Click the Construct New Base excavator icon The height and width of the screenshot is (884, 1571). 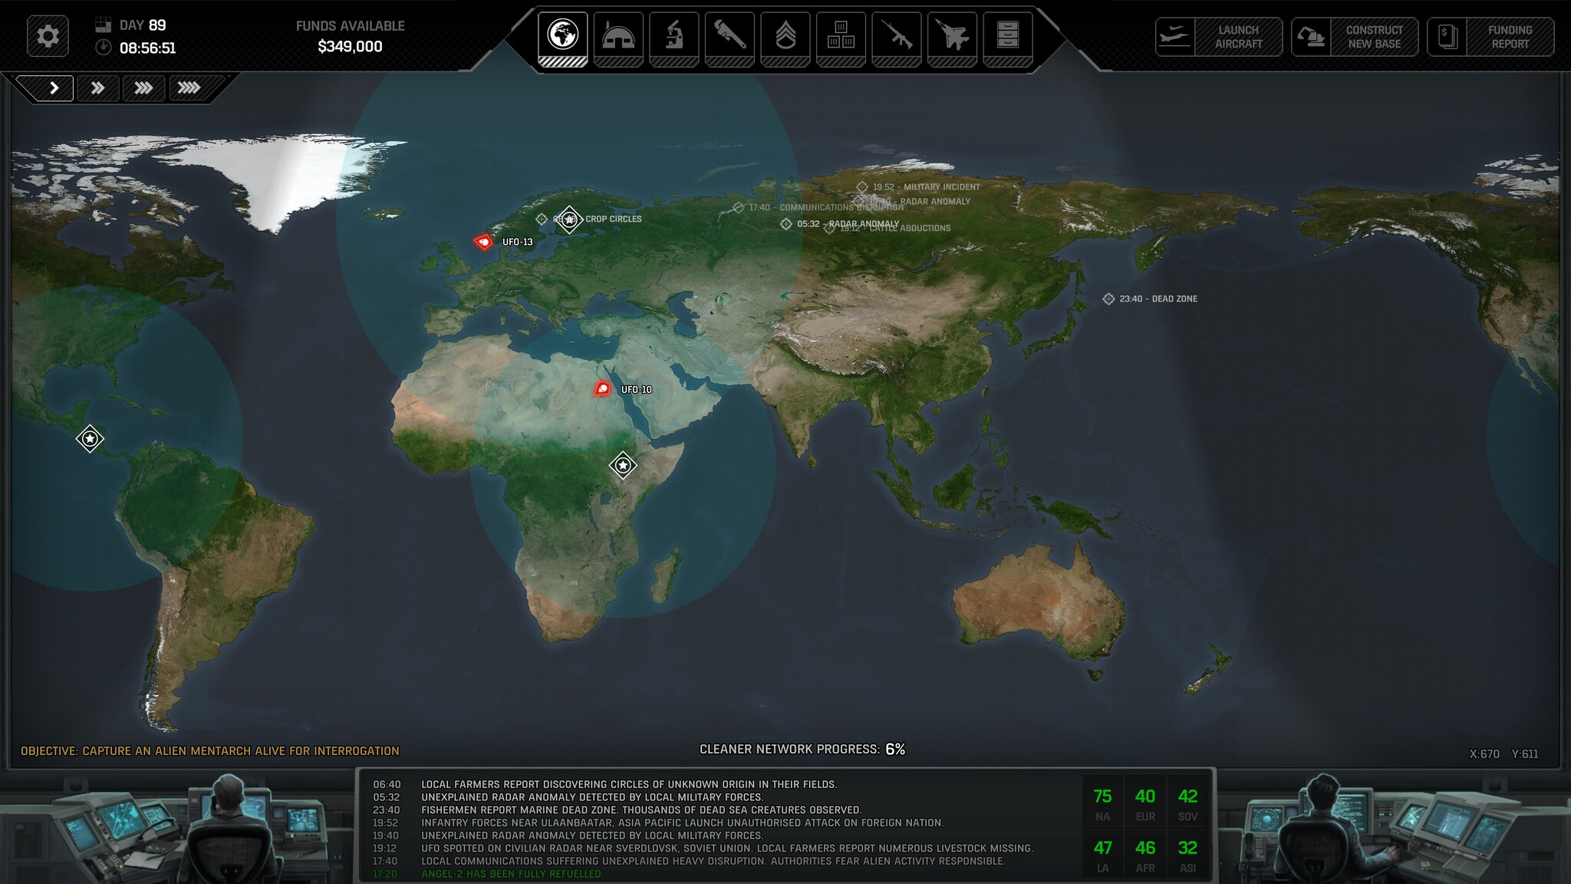pos(1310,37)
